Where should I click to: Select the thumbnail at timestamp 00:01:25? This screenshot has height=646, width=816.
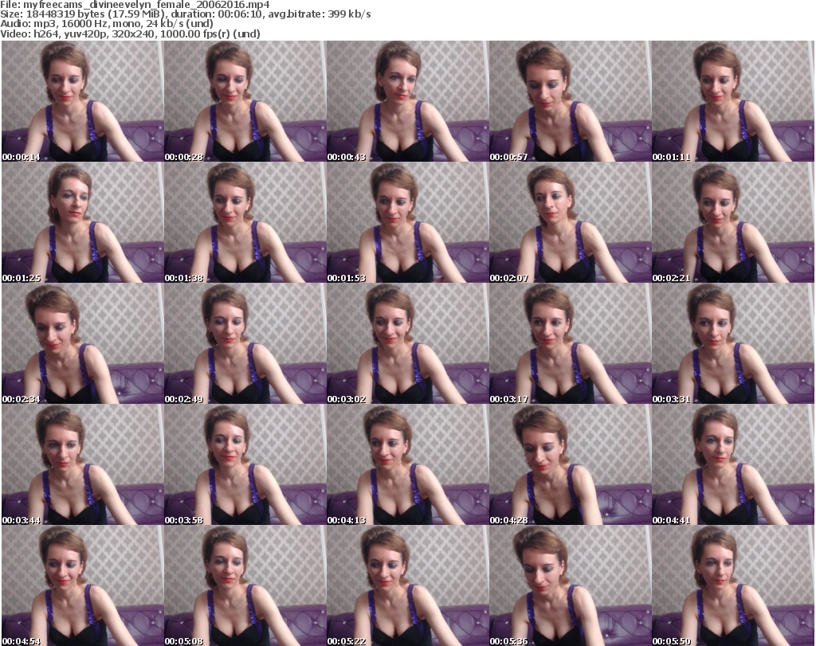83,222
